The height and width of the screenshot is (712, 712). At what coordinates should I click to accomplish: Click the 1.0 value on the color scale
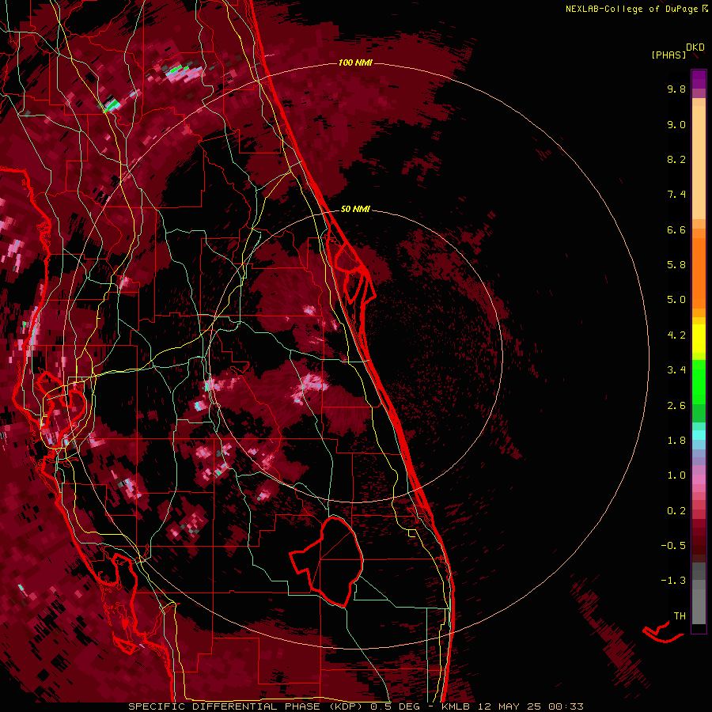pyautogui.click(x=676, y=475)
